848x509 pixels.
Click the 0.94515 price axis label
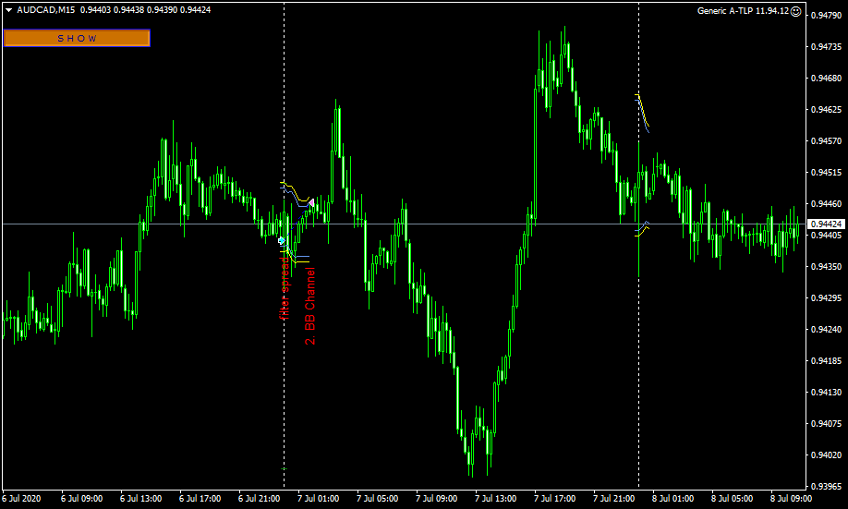pos(827,172)
